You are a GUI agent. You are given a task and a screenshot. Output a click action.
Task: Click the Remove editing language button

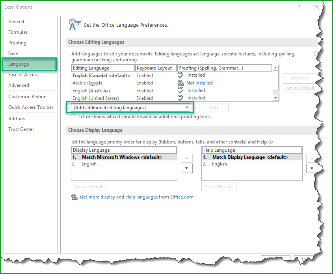300,78
